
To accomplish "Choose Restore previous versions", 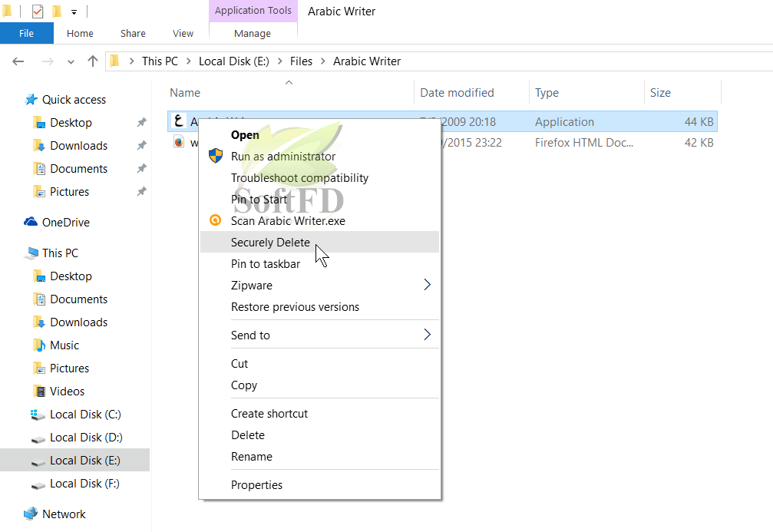I will coord(319,306).
